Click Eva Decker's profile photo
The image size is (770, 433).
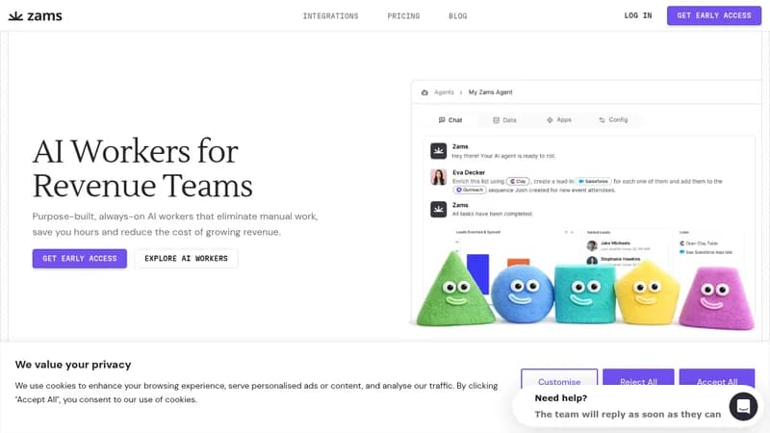click(x=439, y=177)
